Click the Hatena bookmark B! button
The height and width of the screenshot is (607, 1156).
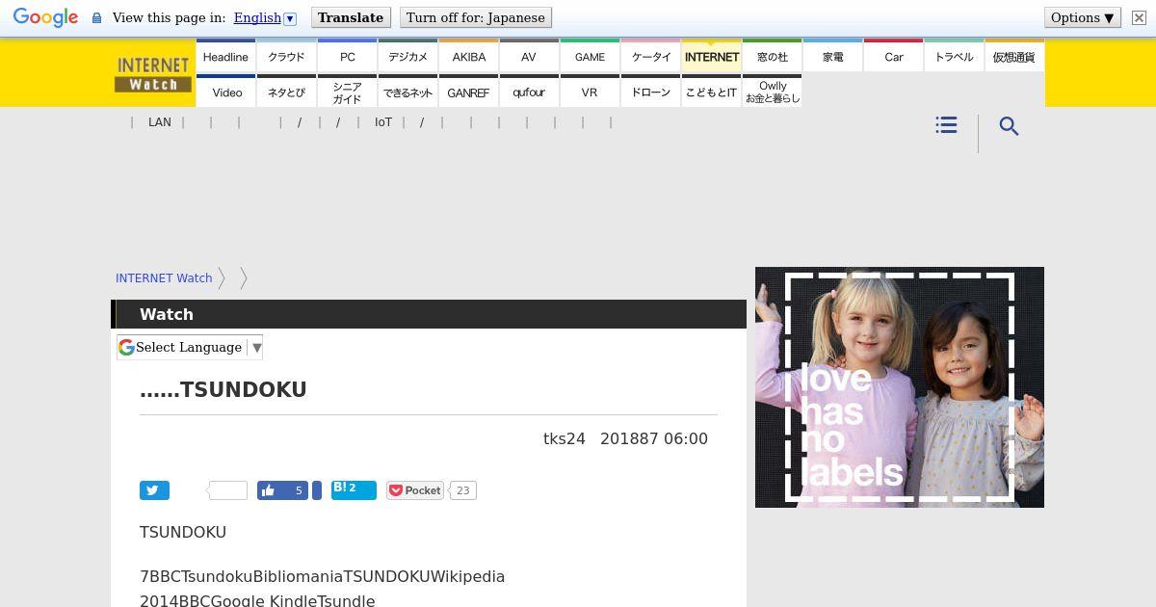(354, 490)
